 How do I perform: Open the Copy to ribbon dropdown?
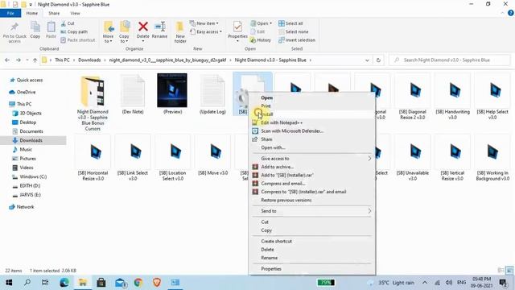tap(124, 32)
